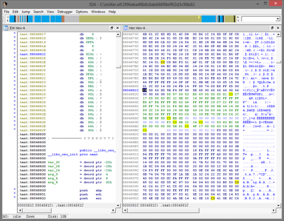Click the IDA View-A panel icon
This screenshot has width=284, height=221.
(6, 28)
